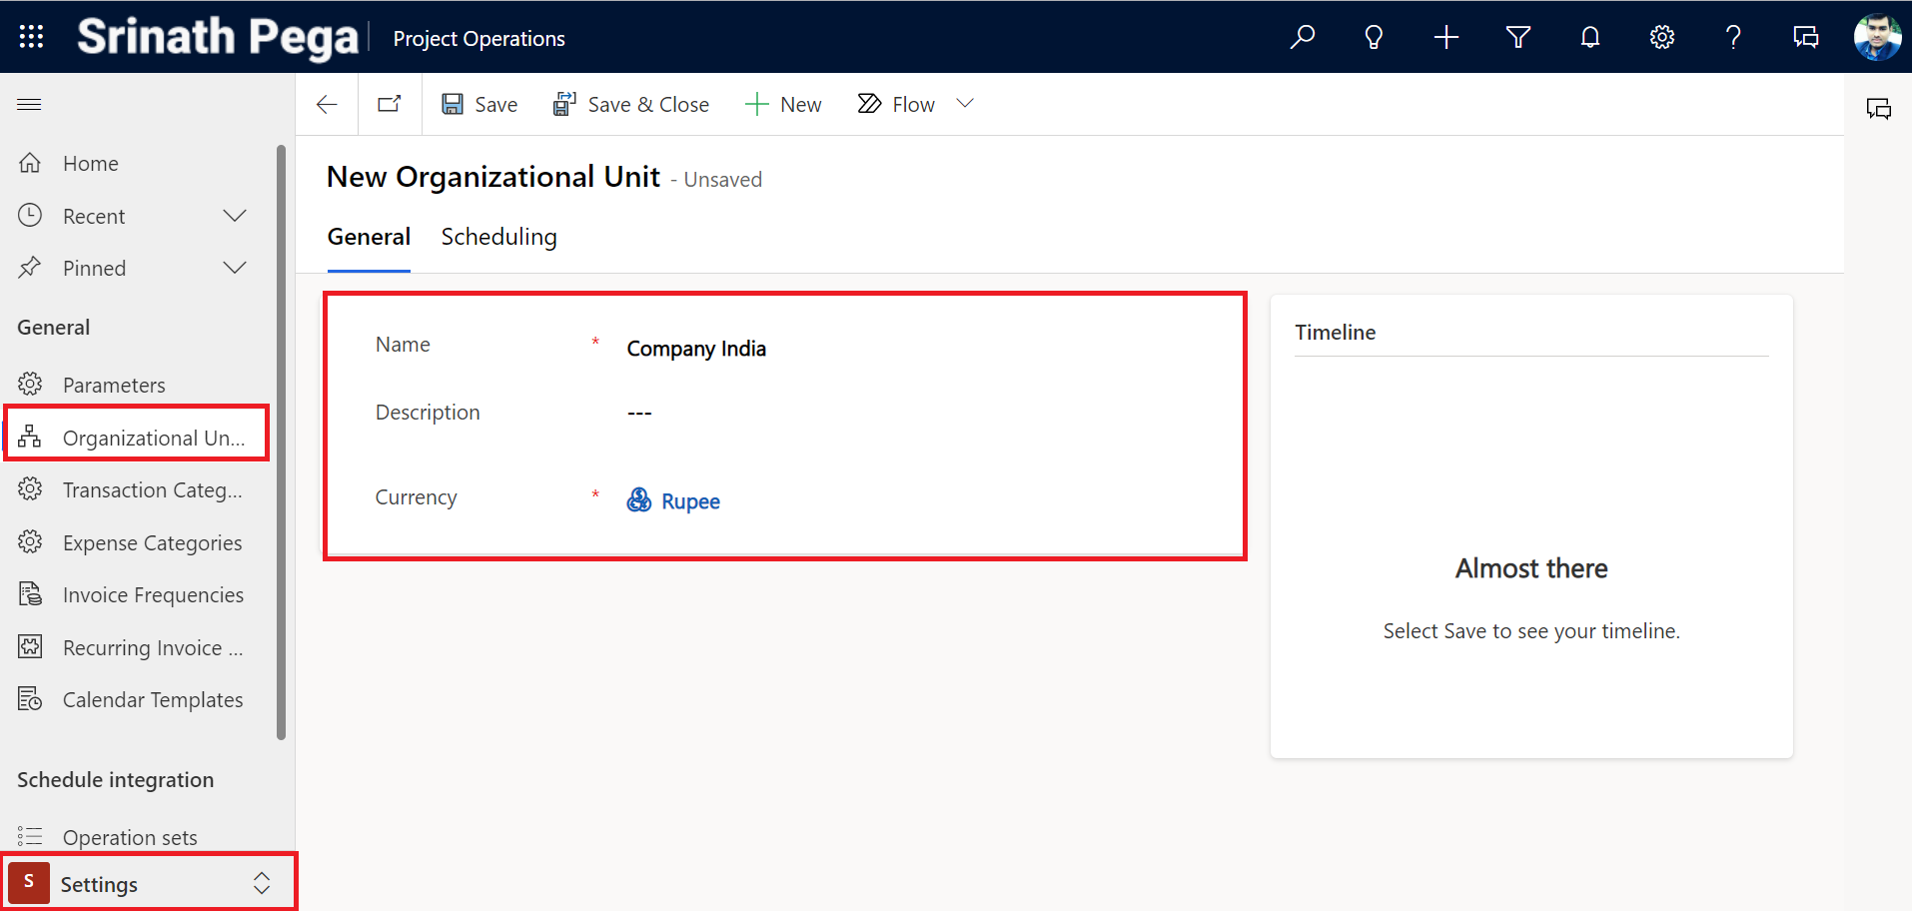Click the Save & Close button
The height and width of the screenshot is (911, 1912).
[x=631, y=105]
